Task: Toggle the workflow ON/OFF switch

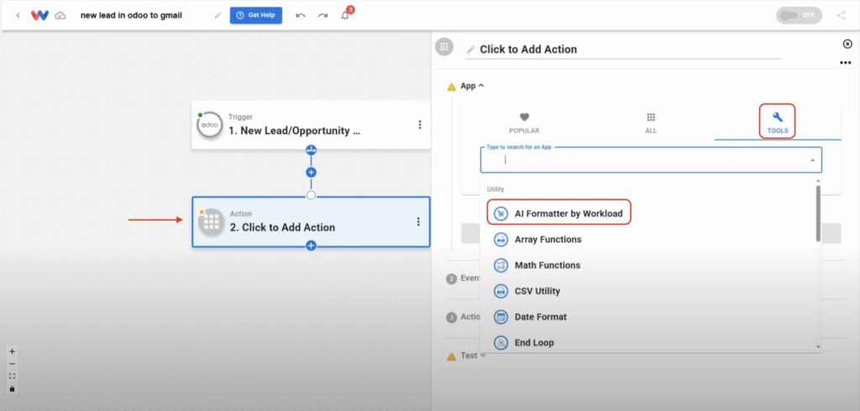Action: point(799,15)
